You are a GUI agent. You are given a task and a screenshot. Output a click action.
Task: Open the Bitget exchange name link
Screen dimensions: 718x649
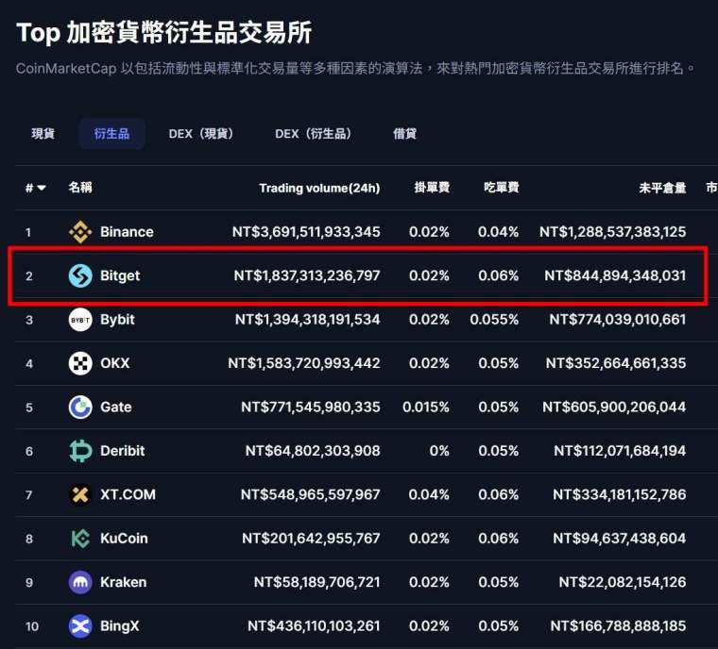point(120,275)
